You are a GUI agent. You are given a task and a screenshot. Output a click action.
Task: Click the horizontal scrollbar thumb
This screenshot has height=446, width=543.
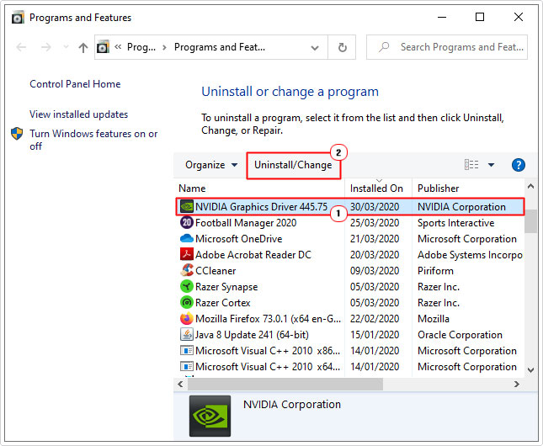click(x=285, y=384)
